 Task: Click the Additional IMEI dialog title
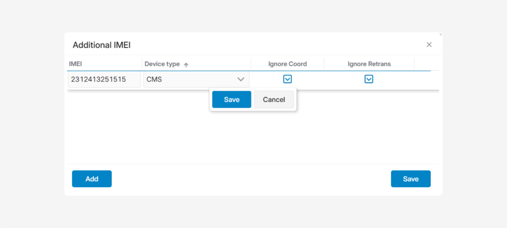tap(101, 45)
